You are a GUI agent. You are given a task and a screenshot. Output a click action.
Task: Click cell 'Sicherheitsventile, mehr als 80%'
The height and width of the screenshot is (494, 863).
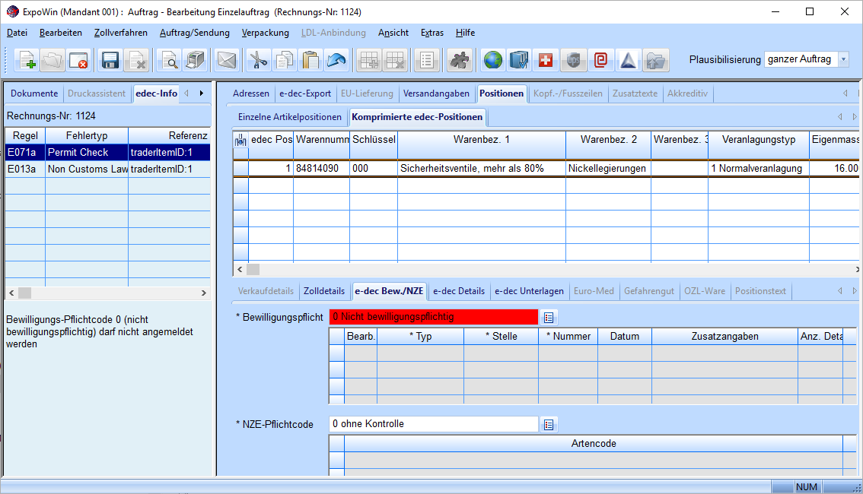(x=482, y=168)
